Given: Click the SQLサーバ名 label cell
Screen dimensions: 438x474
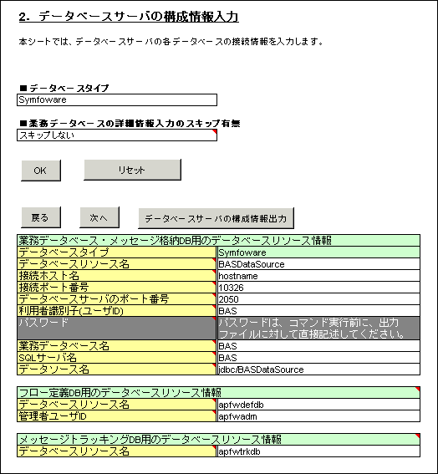Looking at the screenshot, I should click(117, 358).
